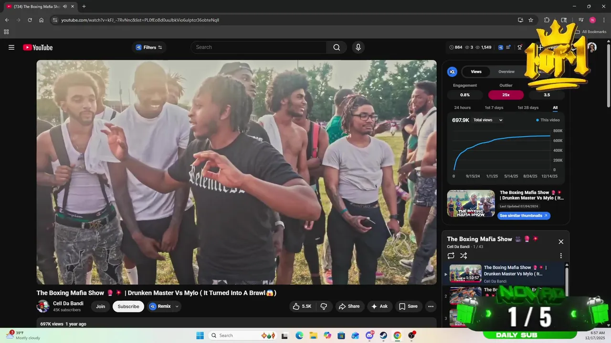This screenshot has height=343, width=611.
Task: Click the vidIQ Remix button
Action: [x=160, y=306]
